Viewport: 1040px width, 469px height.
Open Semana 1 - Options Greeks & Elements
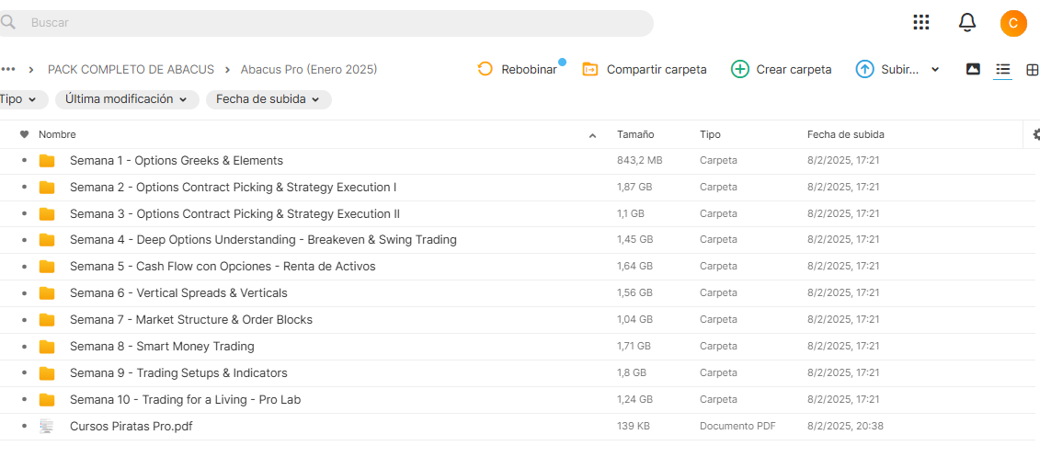pos(177,161)
